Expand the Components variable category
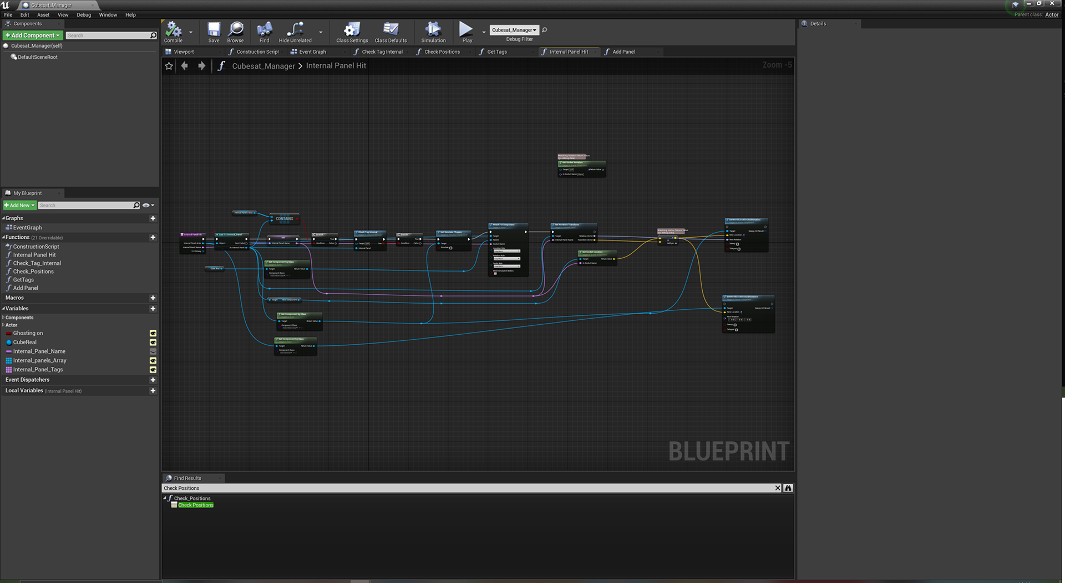This screenshot has height=583, width=1065. [3, 318]
